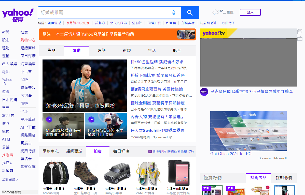
Task: Open the 財經 tab
Action: [x=127, y=51]
